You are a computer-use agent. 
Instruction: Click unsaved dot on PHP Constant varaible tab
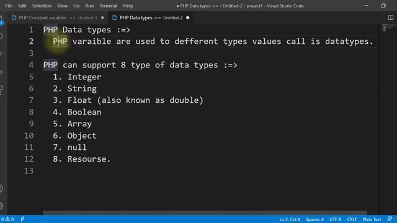point(102,17)
